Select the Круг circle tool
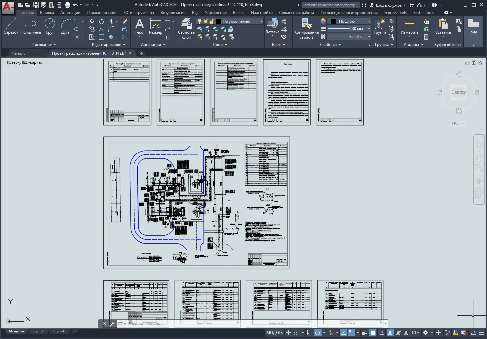Image resolution: width=487 pixels, height=339 pixels. [x=50, y=26]
